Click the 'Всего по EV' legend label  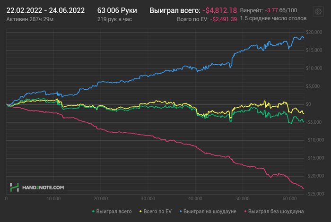(157, 212)
